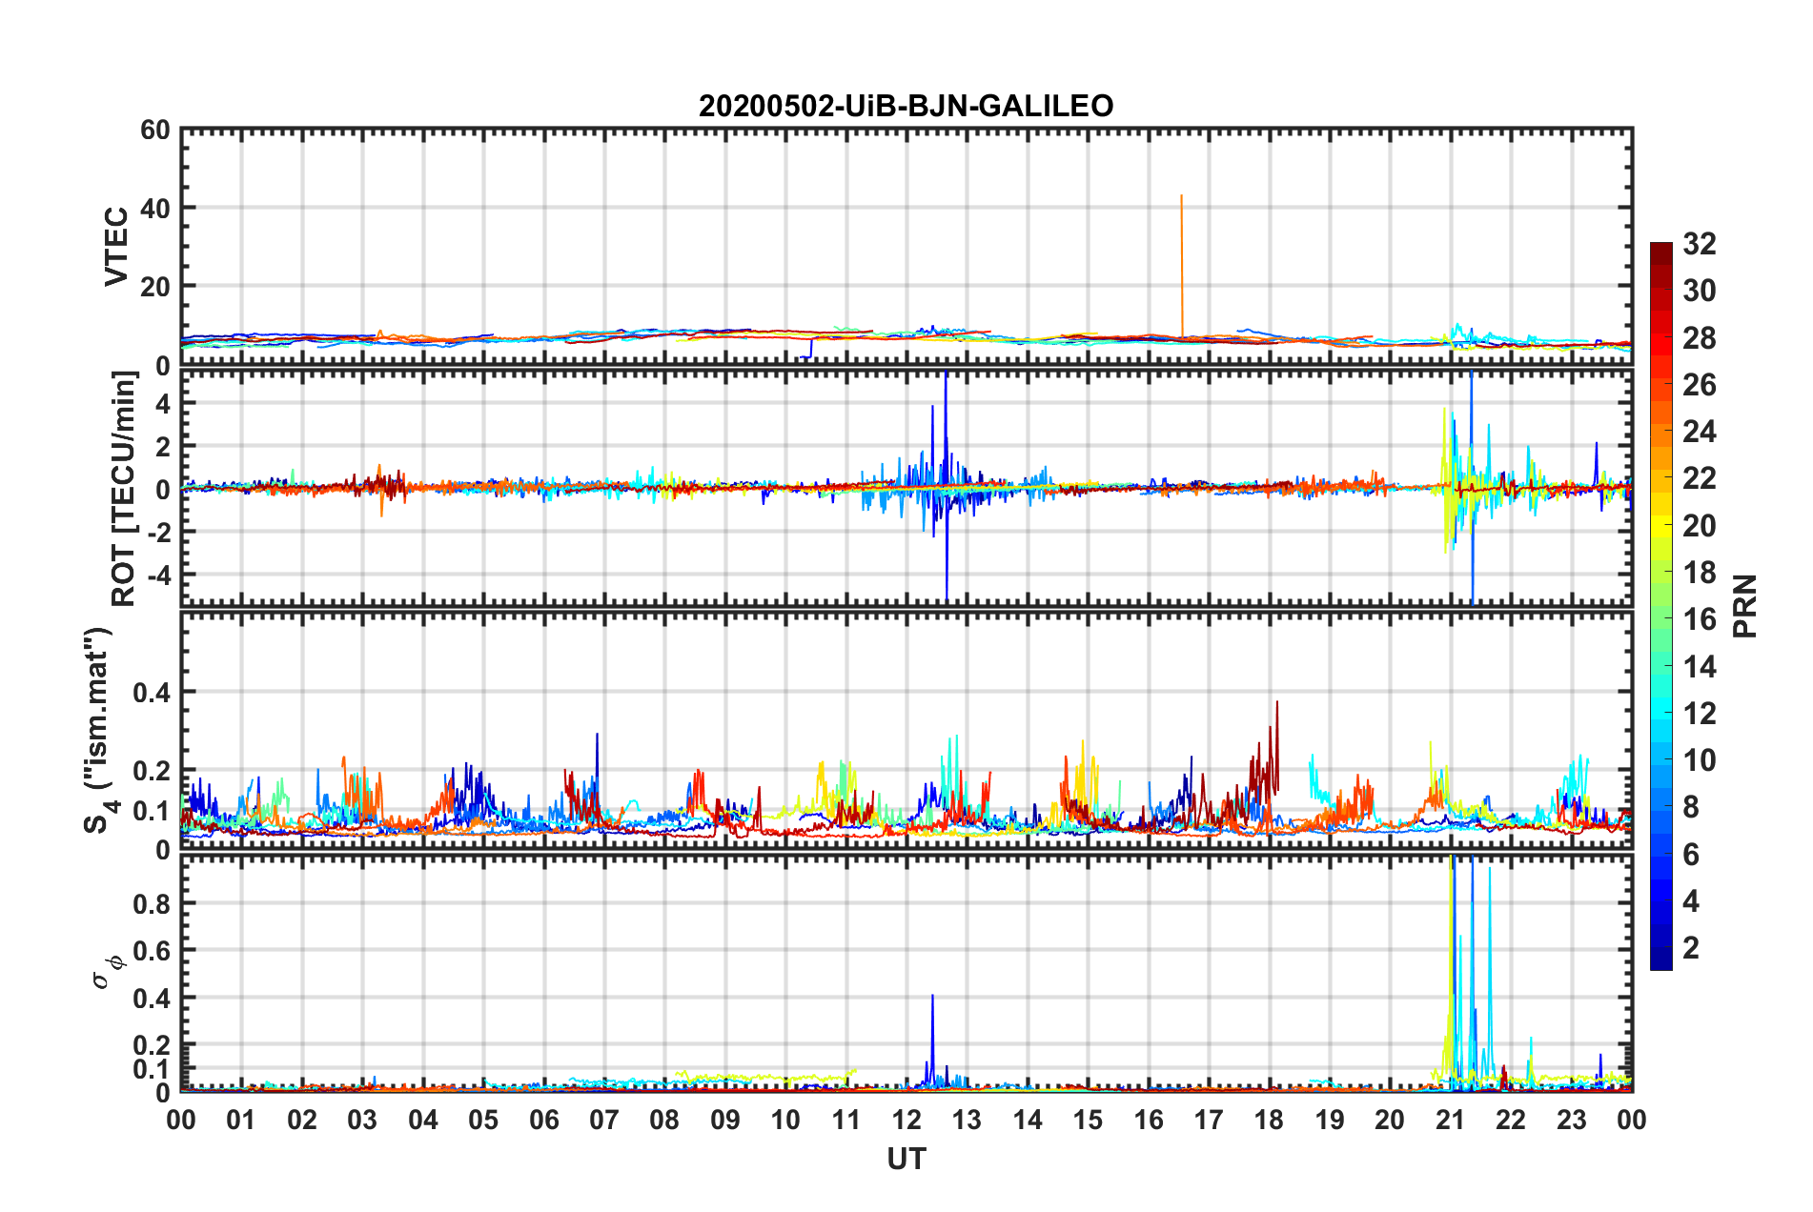Click the UT x-axis label
Viewport: 1813px width, 1212px height.
(x=906, y=1159)
